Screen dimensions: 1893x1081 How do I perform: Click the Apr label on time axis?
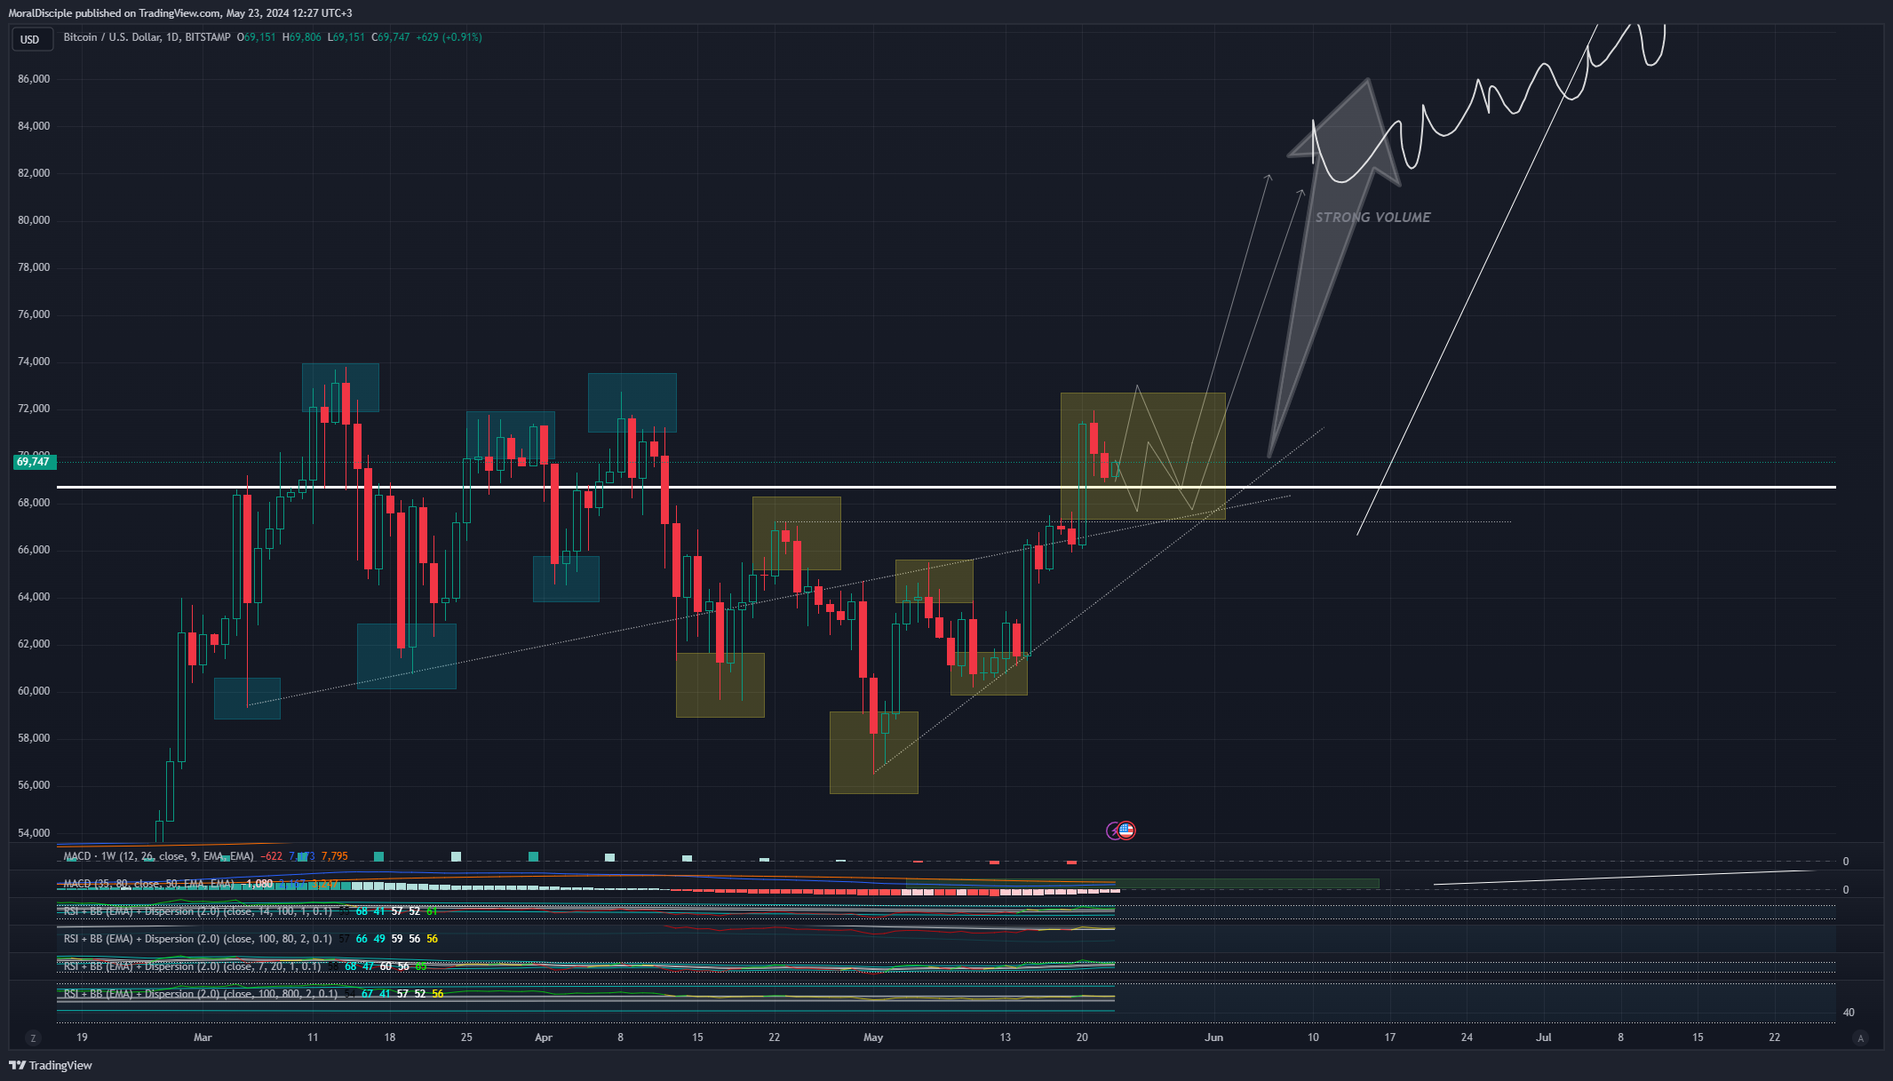pyautogui.click(x=544, y=1037)
